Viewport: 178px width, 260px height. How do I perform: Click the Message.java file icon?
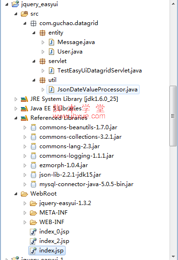51,42
